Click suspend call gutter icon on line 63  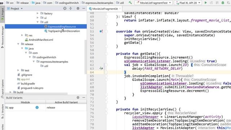click(x=101, y=68)
